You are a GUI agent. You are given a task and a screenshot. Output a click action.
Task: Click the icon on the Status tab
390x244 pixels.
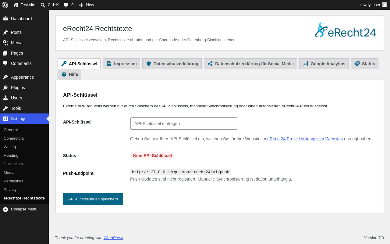357,63
